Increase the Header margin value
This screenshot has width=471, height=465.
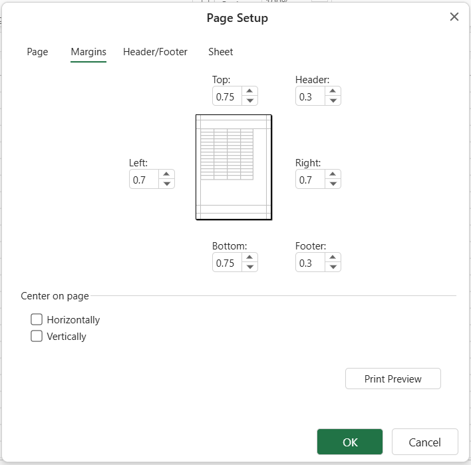(333, 91)
